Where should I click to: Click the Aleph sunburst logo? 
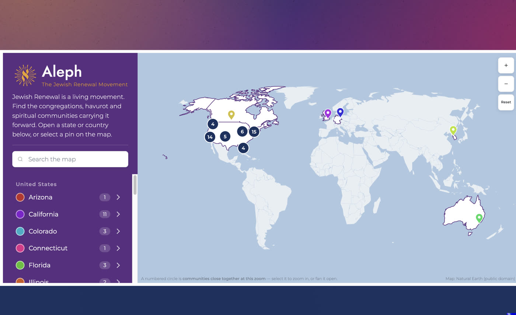coord(25,75)
